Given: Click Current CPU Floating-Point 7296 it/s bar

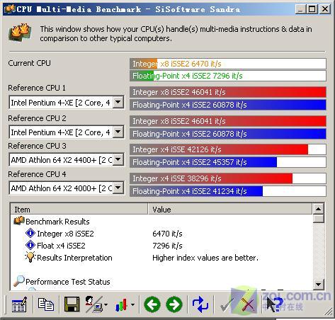Looking at the screenshot, I should 228,76.
